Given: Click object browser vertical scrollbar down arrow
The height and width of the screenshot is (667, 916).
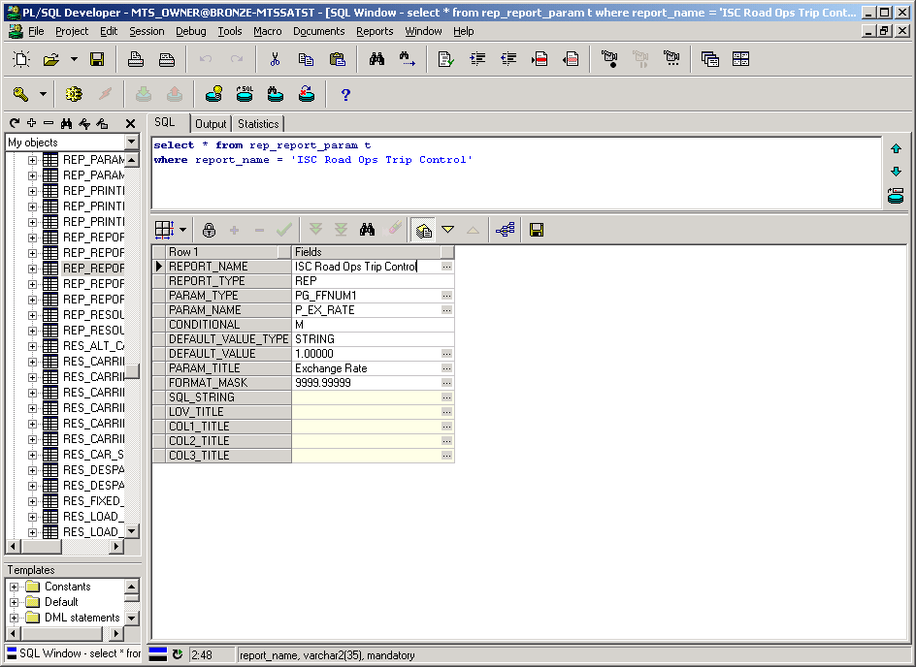Looking at the screenshot, I should tap(131, 531).
